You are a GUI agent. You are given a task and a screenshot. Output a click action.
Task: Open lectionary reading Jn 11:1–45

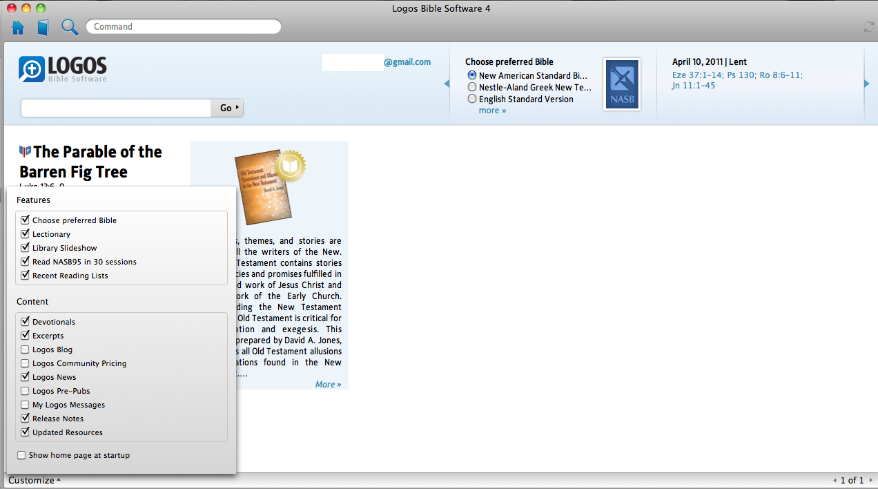pos(694,86)
